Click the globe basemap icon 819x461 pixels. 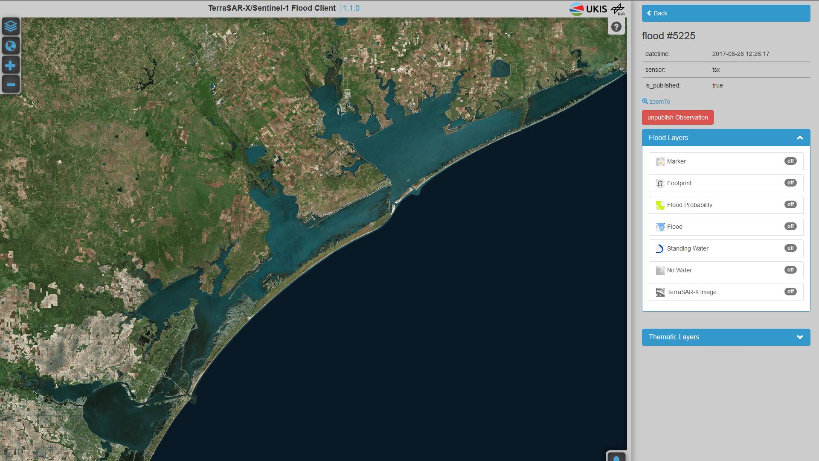click(x=11, y=46)
